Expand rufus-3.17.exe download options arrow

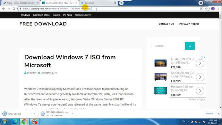[x=35, y=114]
